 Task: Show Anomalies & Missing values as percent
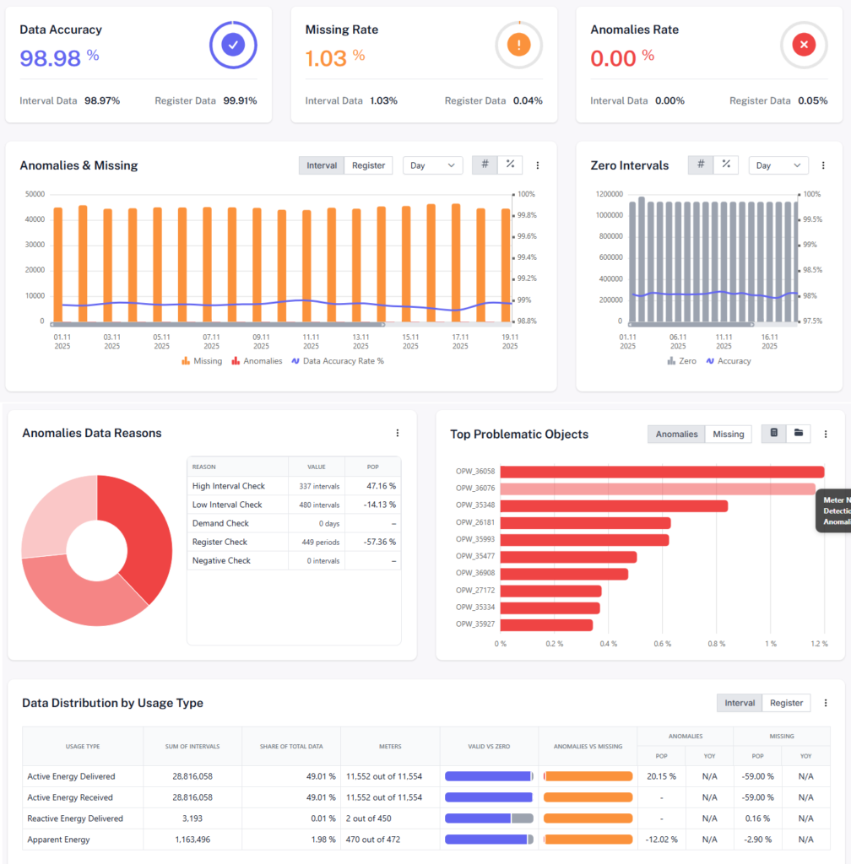(510, 165)
